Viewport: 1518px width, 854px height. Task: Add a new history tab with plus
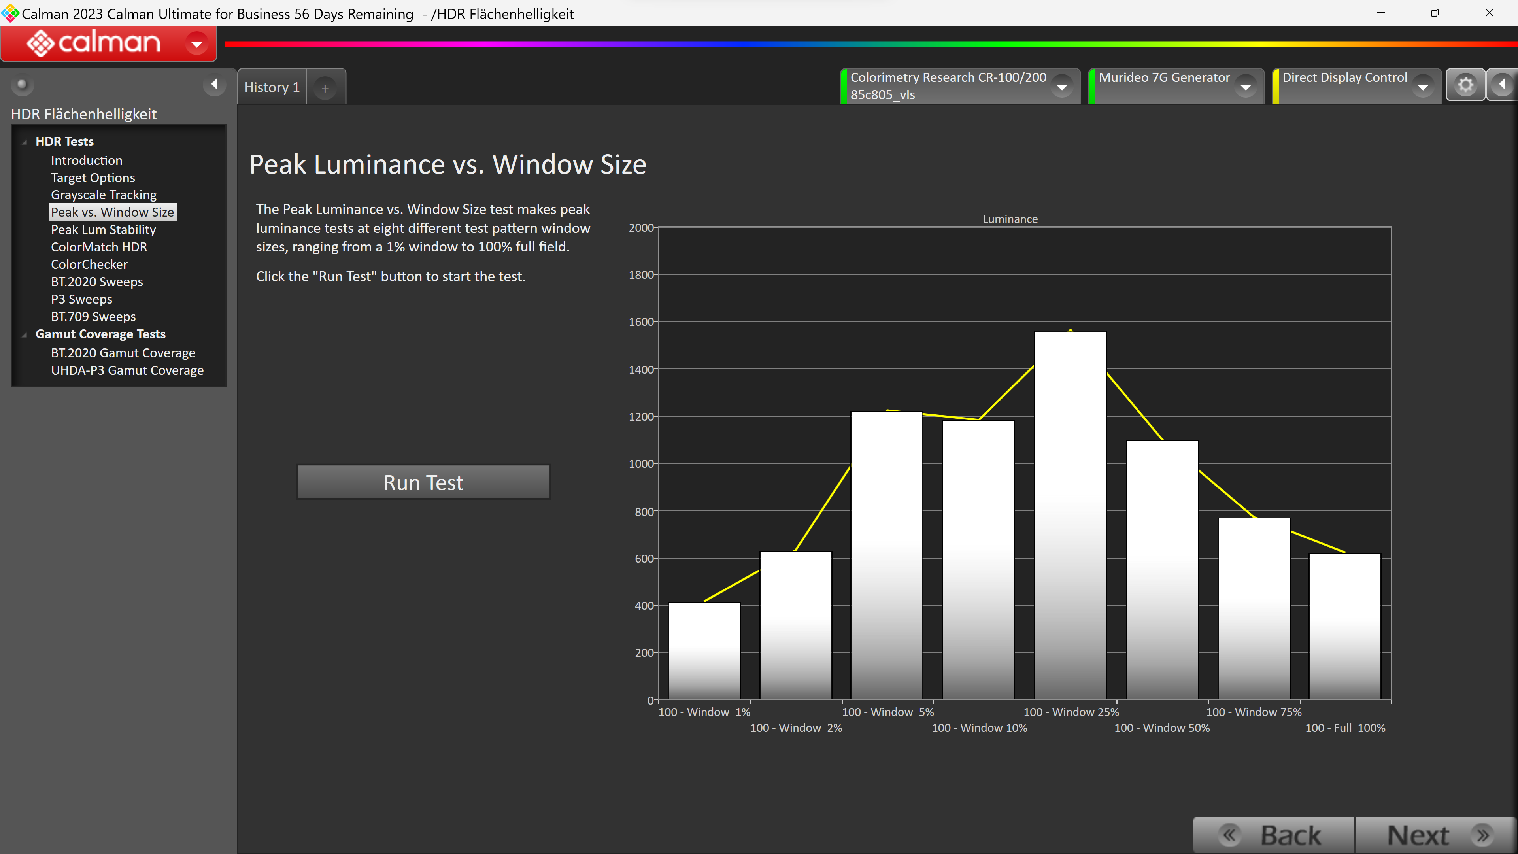click(325, 88)
